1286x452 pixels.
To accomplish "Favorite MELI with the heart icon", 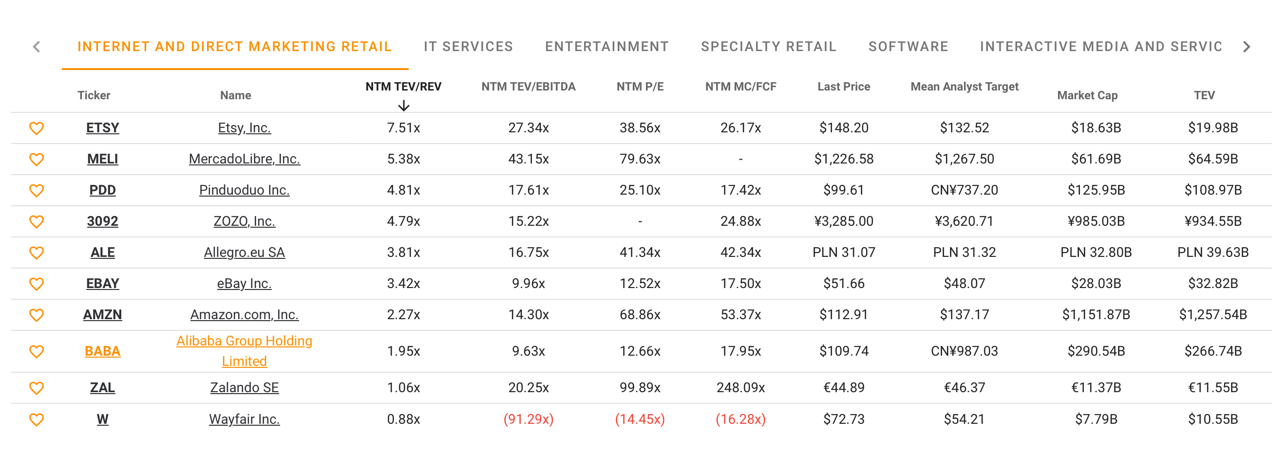I will pyautogui.click(x=37, y=159).
